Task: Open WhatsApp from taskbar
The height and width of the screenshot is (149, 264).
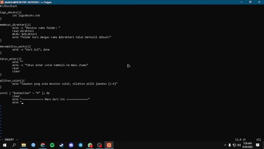Action: point(90,145)
